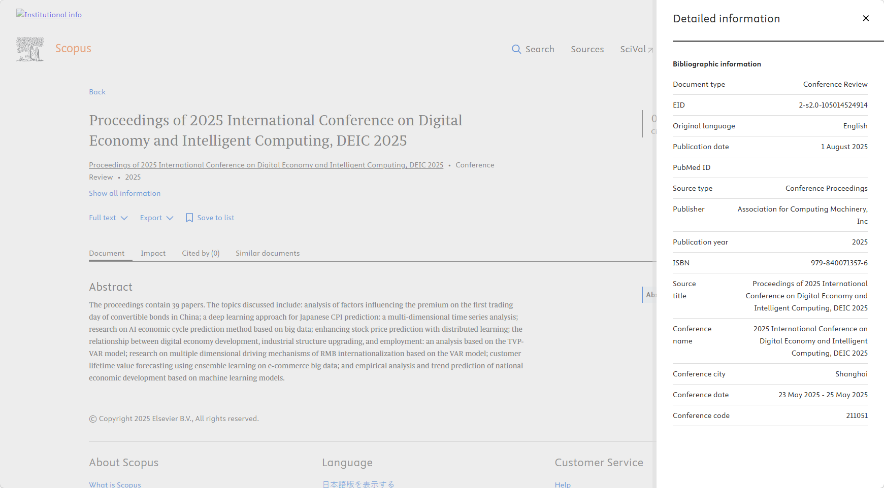This screenshot has height=488, width=884.
Task: Click Help under Customer Service
Action: click(563, 484)
